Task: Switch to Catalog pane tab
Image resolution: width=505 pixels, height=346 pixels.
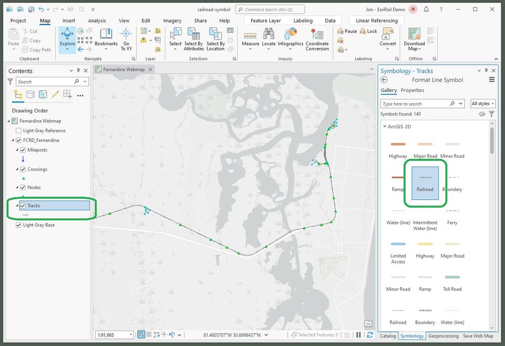Action: coord(388,336)
